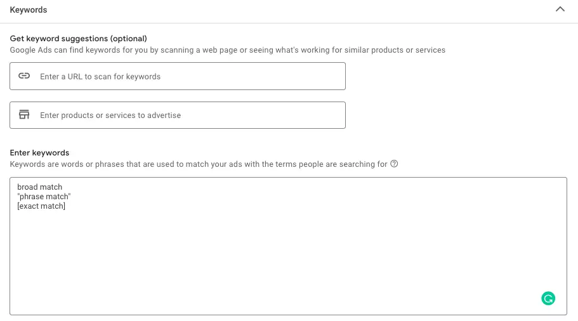
Task: Open the green Grammarly widget
Action: [548, 298]
